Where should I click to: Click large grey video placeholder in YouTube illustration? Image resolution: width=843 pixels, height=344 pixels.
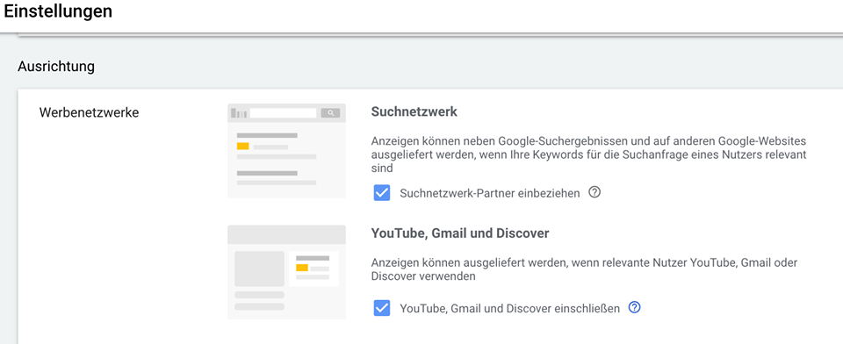(260, 269)
